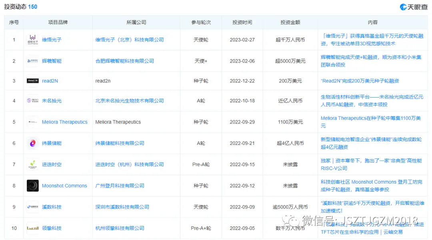This screenshot has width=432, height=240.
Task: Open the 纬景储能 project brand link
Action: pos(52,143)
